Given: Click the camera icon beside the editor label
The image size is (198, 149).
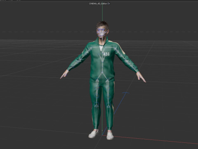Looking at the screenshot, I should (x=108, y=4).
